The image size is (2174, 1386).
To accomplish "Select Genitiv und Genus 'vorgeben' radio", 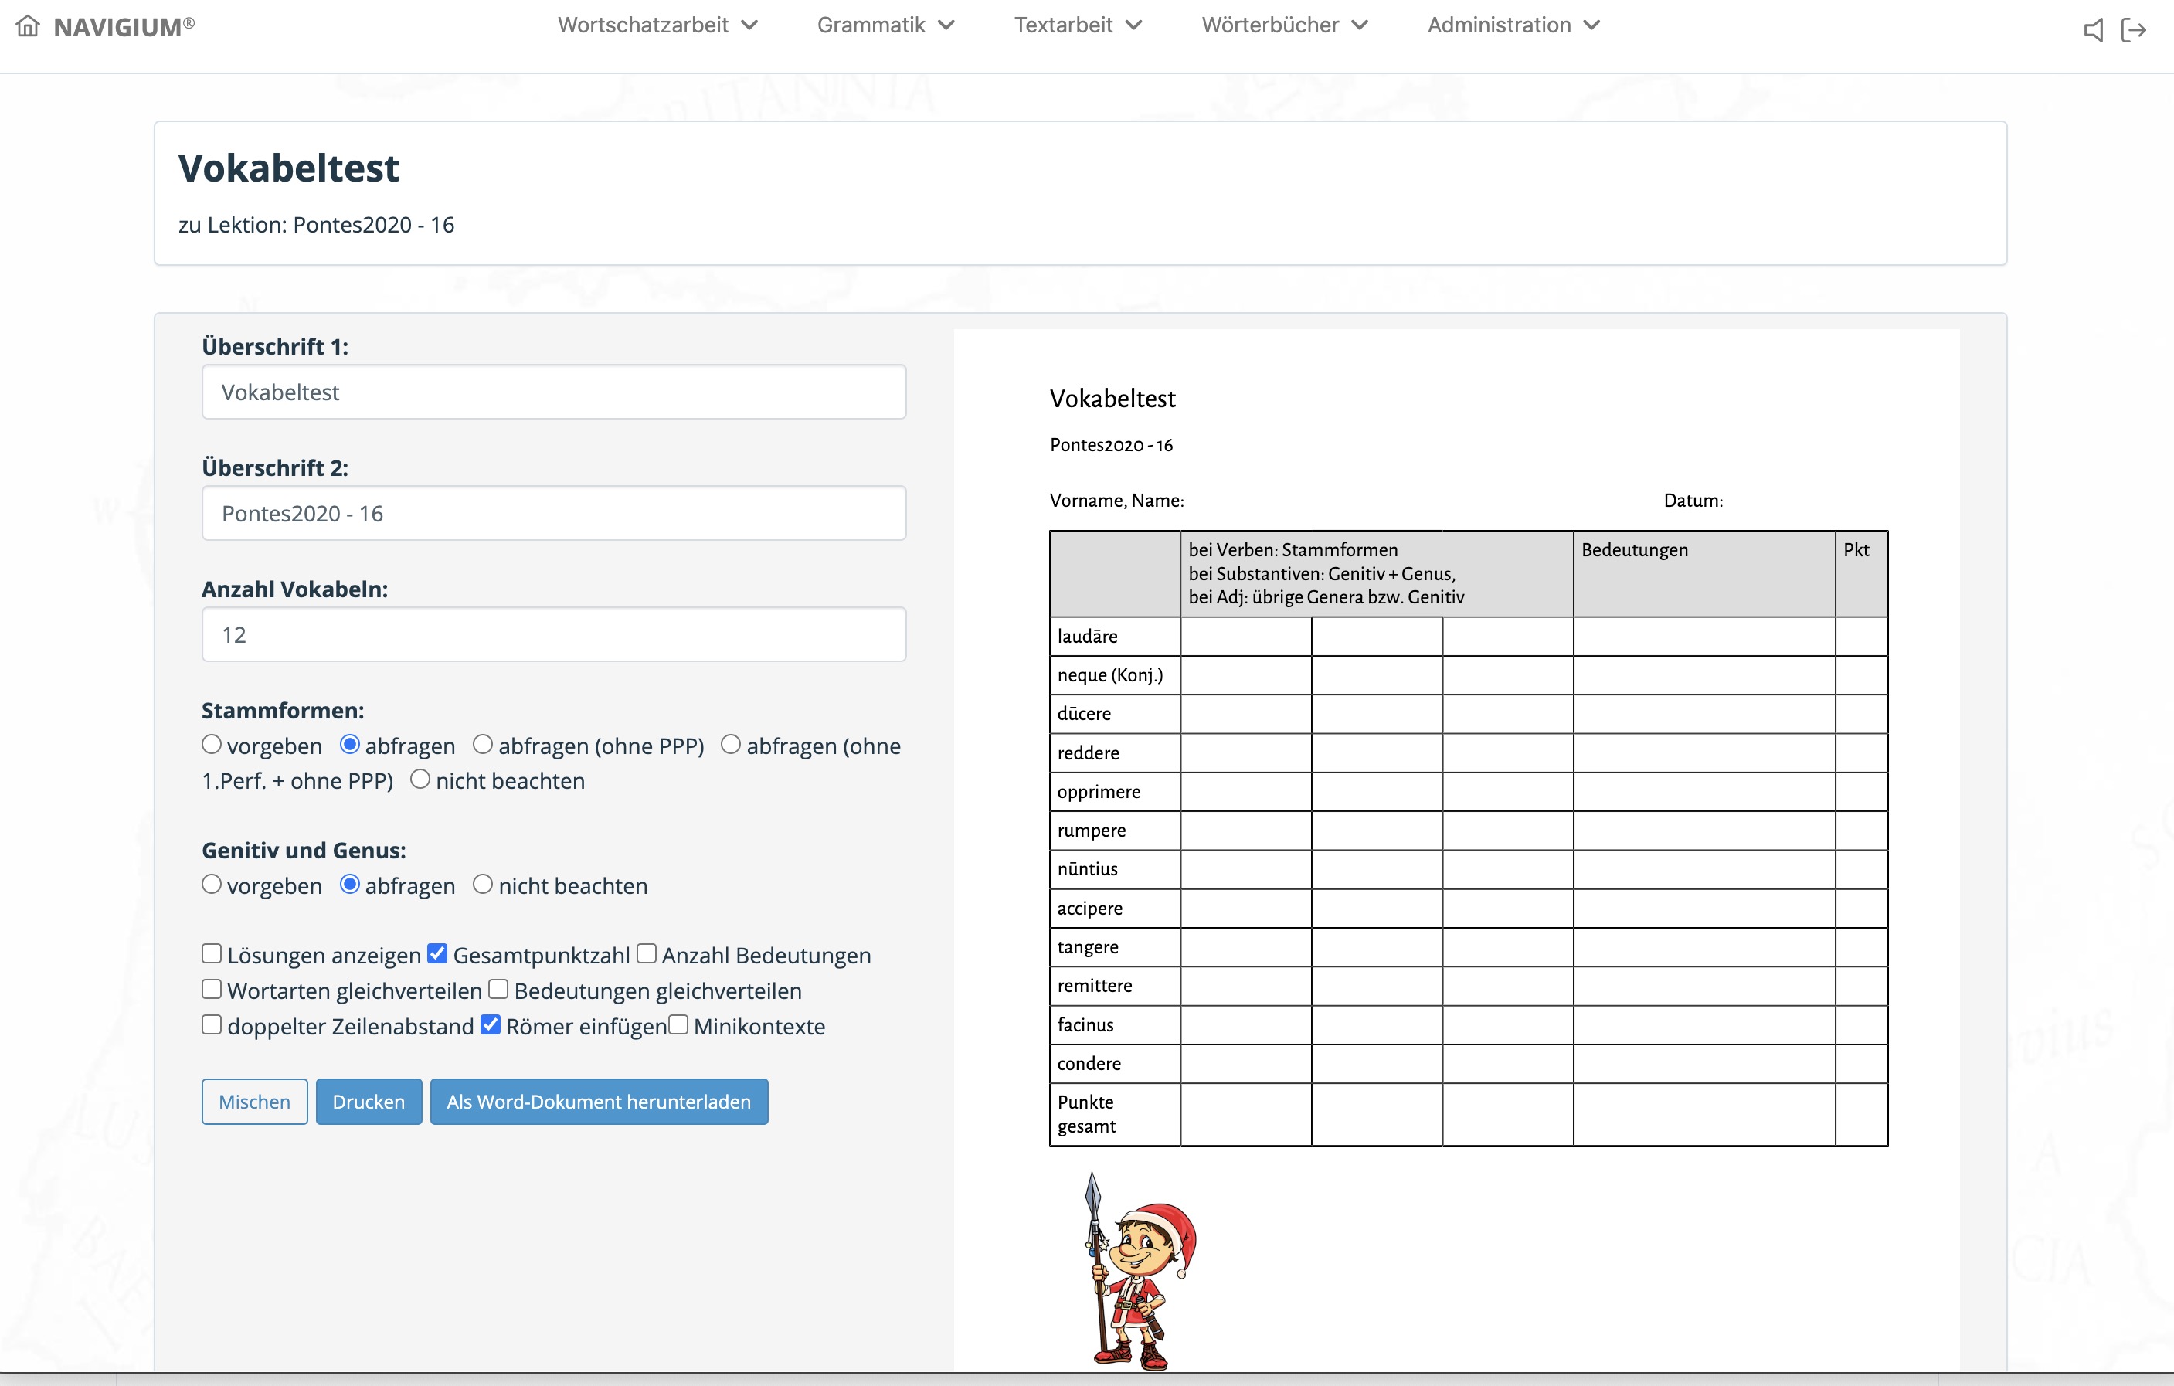I will pos(211,884).
